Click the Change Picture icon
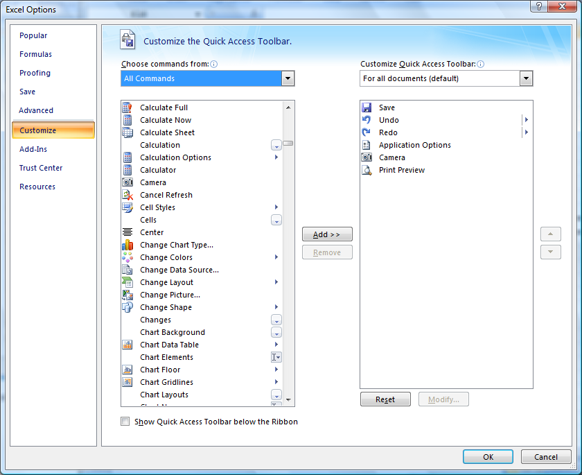 pos(127,295)
